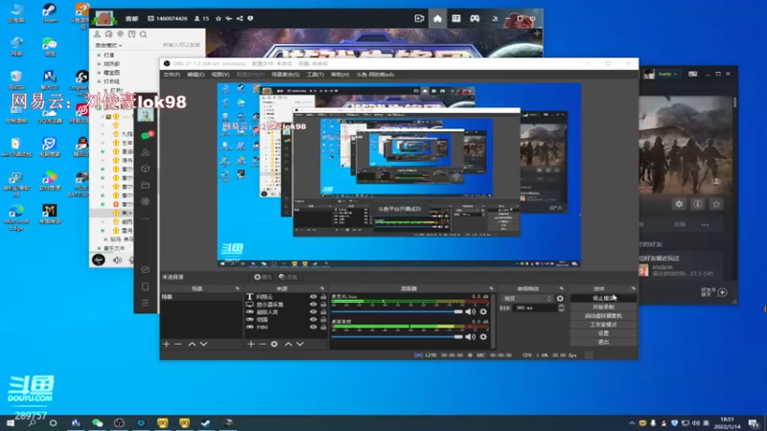Click share icon in top window header

(x=240, y=18)
